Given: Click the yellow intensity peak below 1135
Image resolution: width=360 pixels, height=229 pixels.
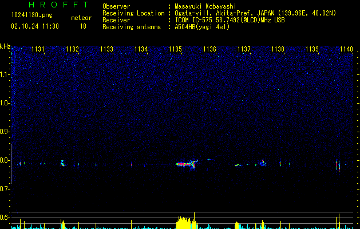Looking at the screenshot, I should point(187,222).
